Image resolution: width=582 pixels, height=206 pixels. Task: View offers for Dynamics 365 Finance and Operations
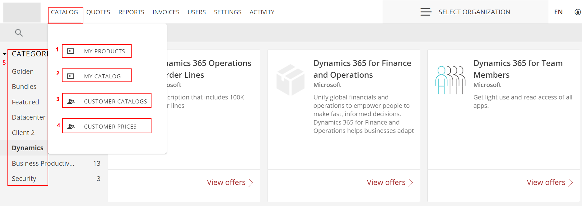pos(390,182)
